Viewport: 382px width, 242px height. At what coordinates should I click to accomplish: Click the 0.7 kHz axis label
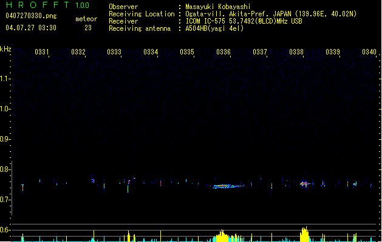pos(5,200)
